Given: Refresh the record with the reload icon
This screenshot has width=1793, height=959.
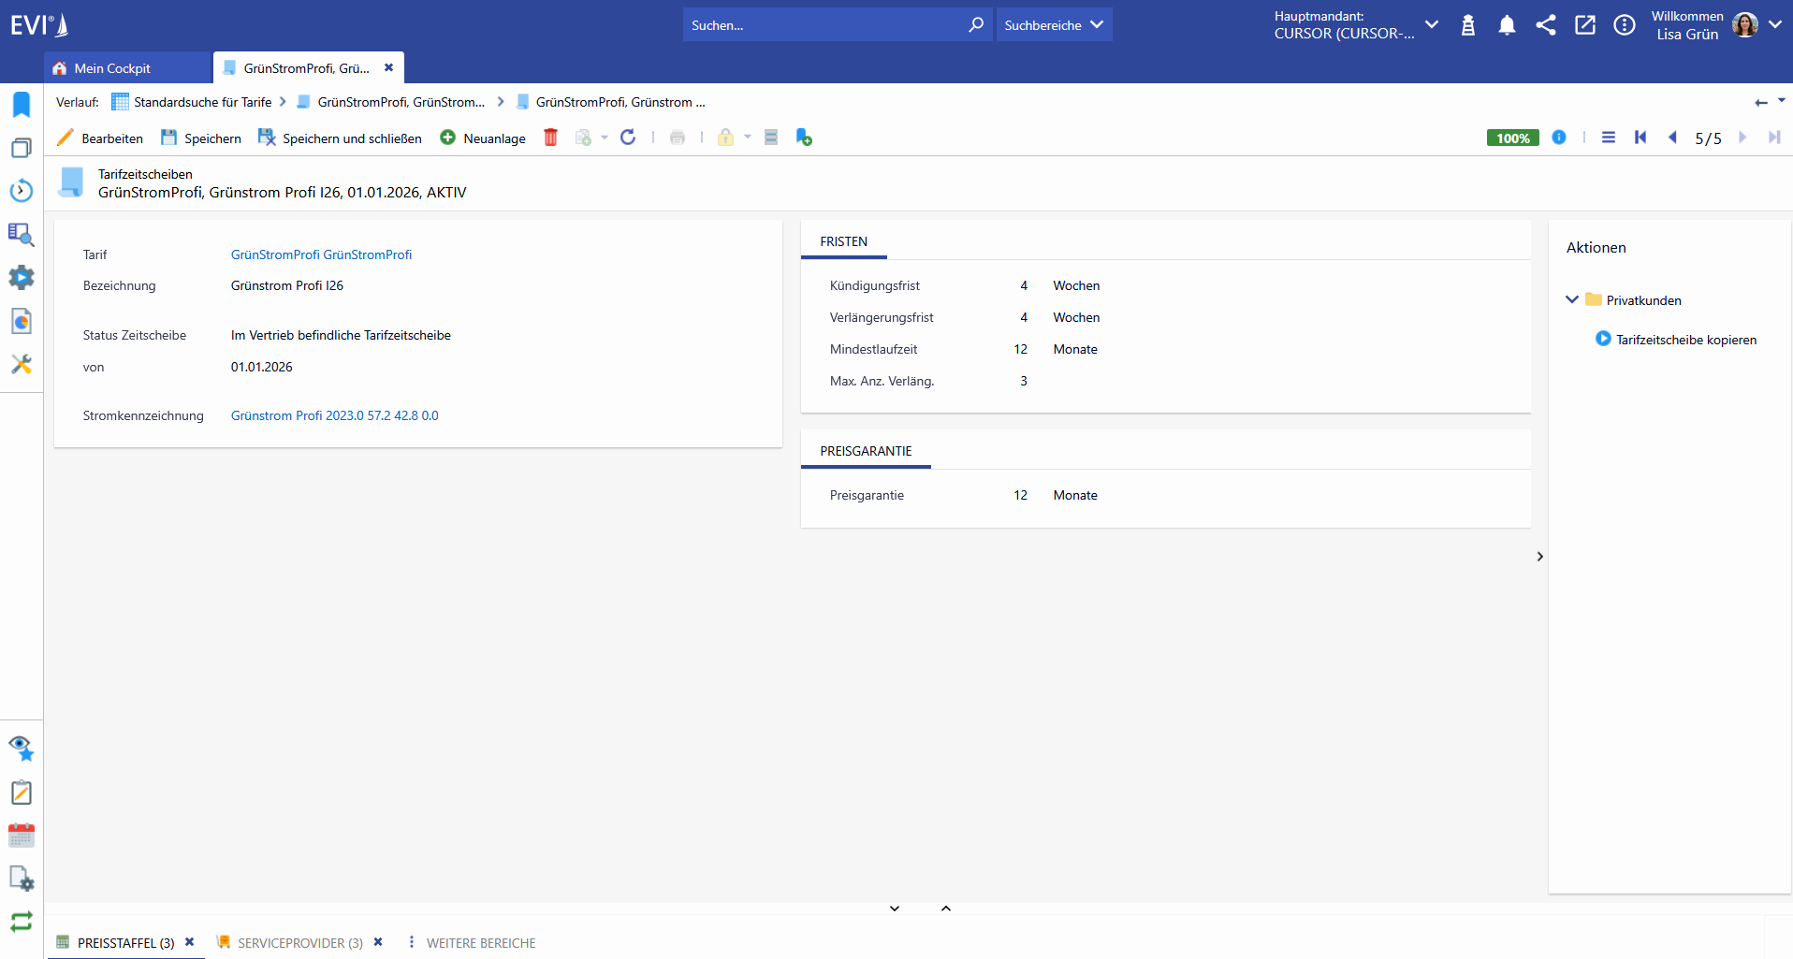Looking at the screenshot, I should (628, 138).
